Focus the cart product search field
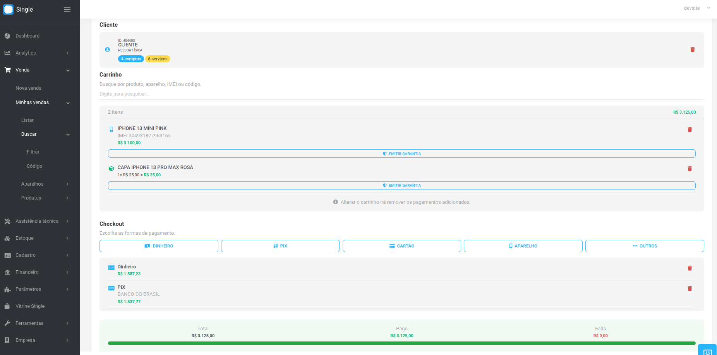 coord(402,94)
